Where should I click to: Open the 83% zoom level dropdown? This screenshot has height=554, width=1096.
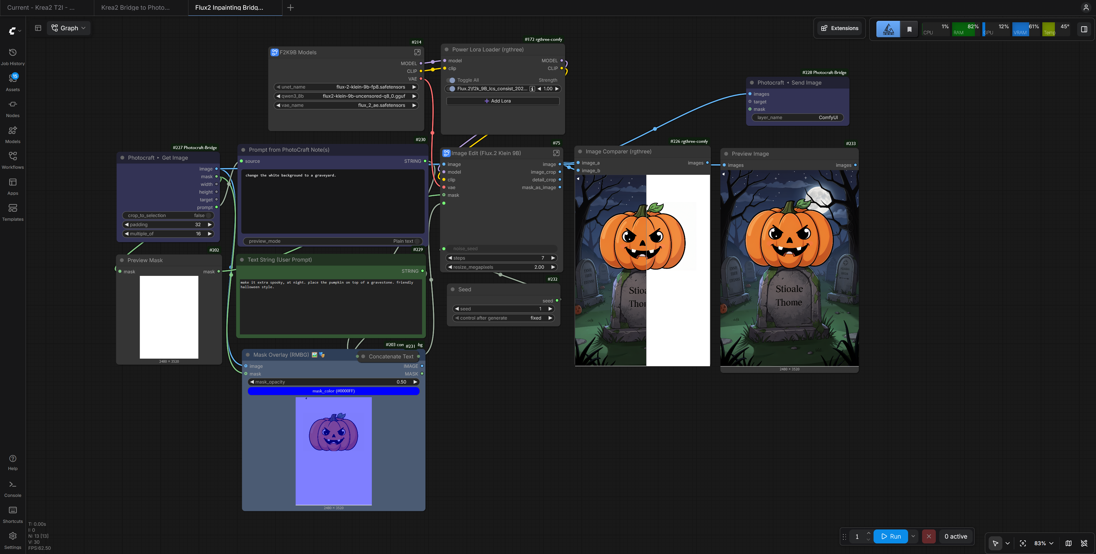coord(1044,543)
